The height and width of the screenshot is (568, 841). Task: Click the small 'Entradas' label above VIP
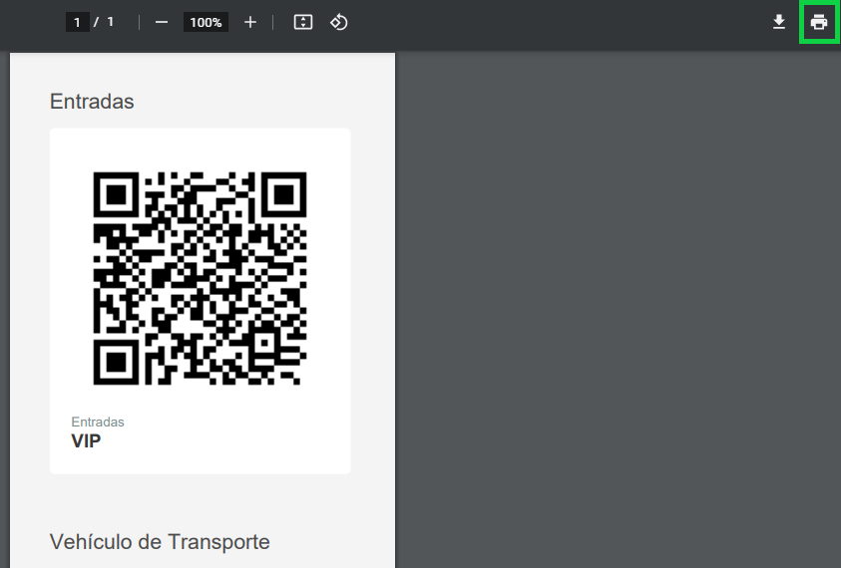(x=98, y=422)
